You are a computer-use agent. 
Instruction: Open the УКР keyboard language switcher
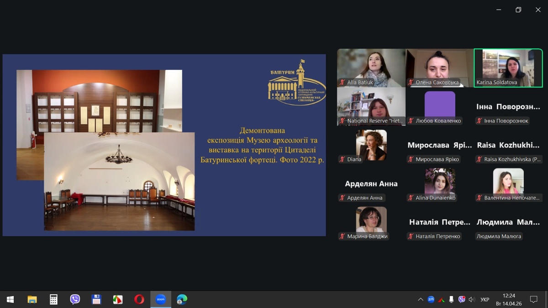pyautogui.click(x=485, y=299)
